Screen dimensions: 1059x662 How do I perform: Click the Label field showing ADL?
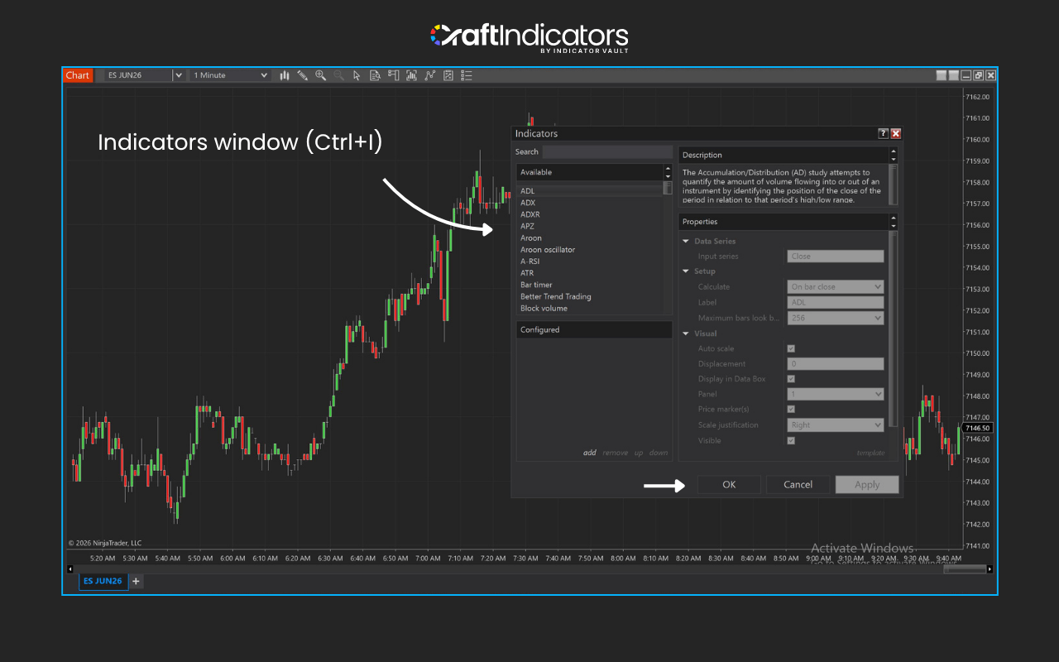coord(836,302)
